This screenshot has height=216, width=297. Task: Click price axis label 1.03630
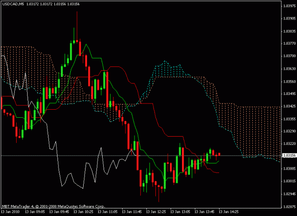click(289, 69)
